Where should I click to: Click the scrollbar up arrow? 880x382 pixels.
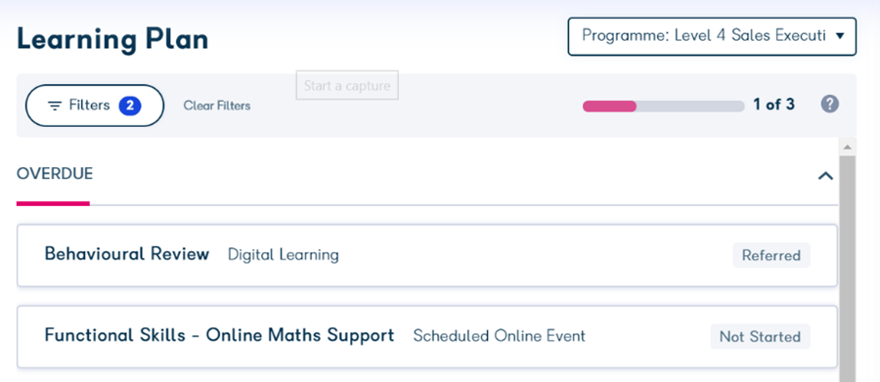848,147
